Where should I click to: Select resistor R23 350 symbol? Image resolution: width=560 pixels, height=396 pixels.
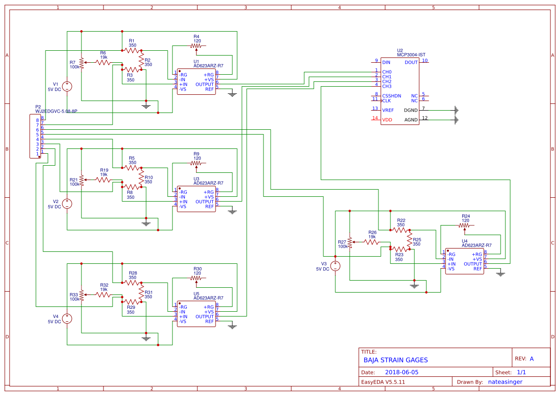[x=400, y=249]
